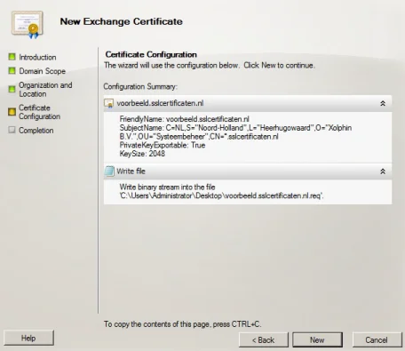Cancel the New Exchange Certificate wizard
The height and width of the screenshot is (351, 405).
coord(377,339)
